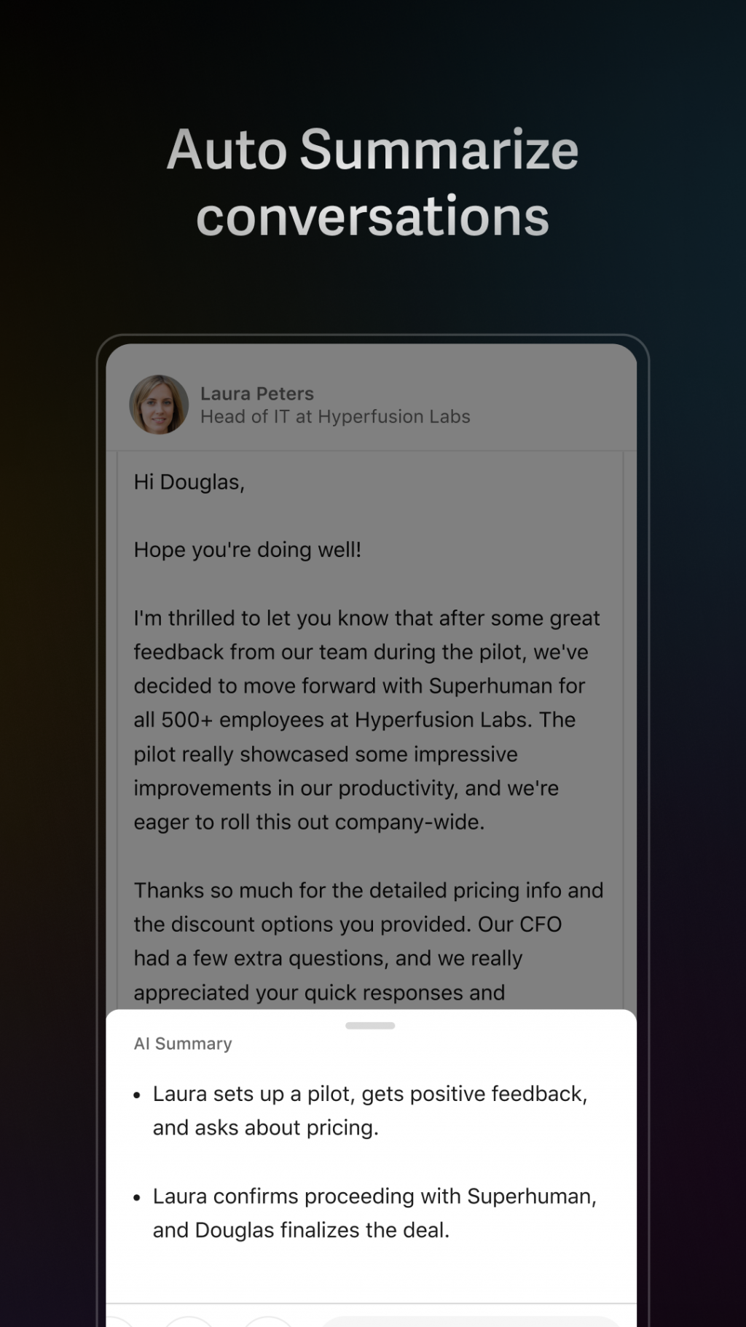The width and height of the screenshot is (746, 1327).
Task: Select the summary bullet about pilot and pricing
Action: point(370,1110)
